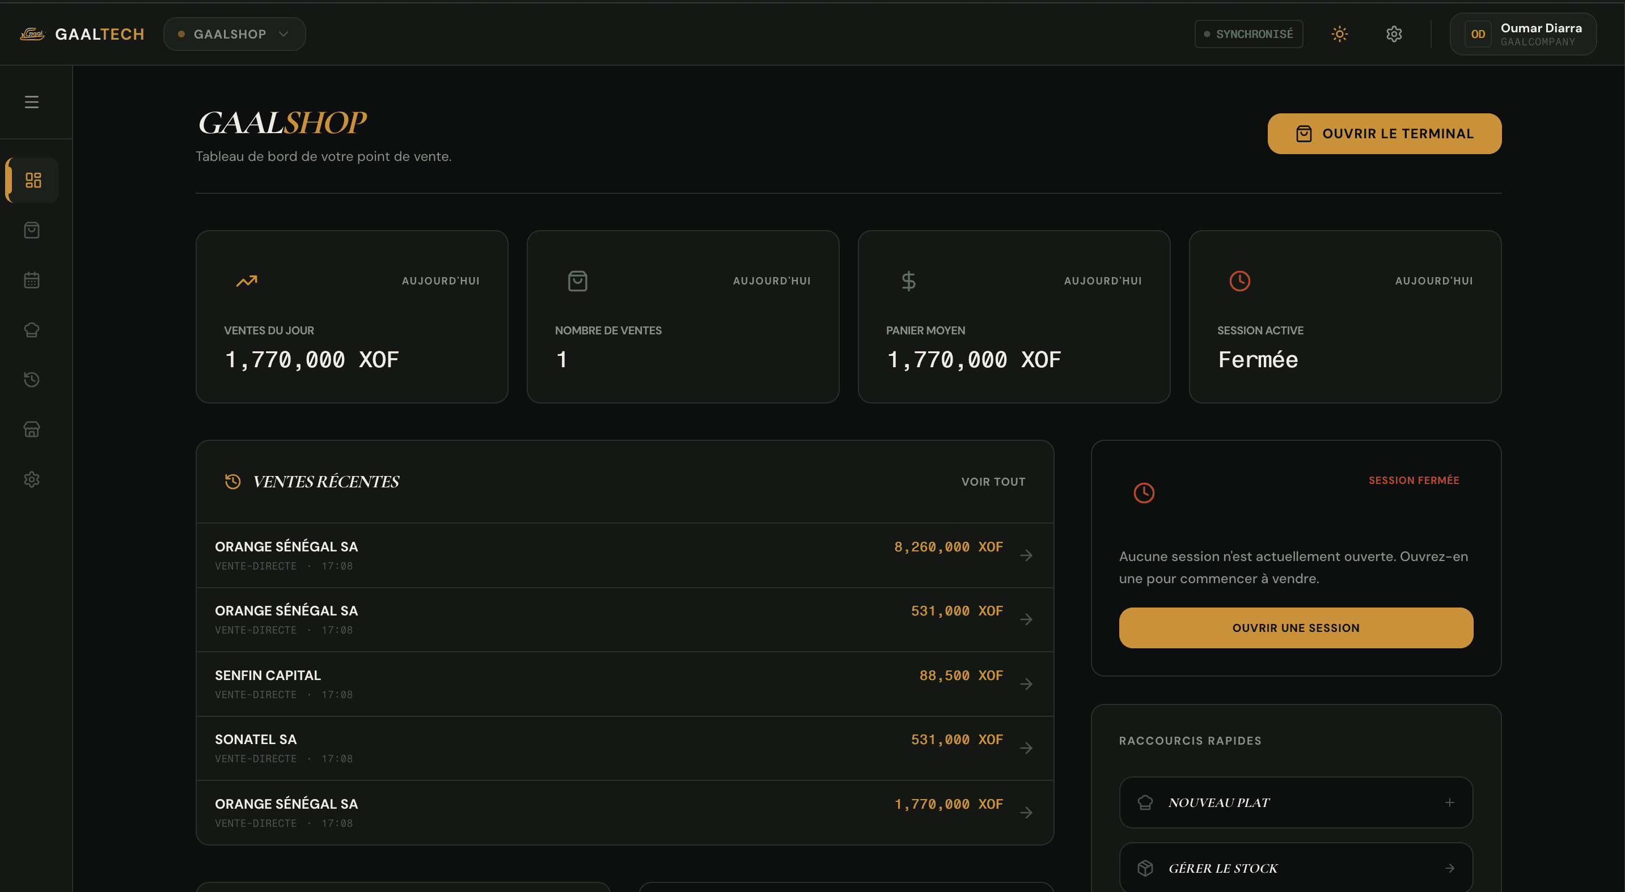Open the 1,770,000 XOF Orange Sénégal sale
The height and width of the screenshot is (892, 1625).
pyautogui.click(x=624, y=813)
